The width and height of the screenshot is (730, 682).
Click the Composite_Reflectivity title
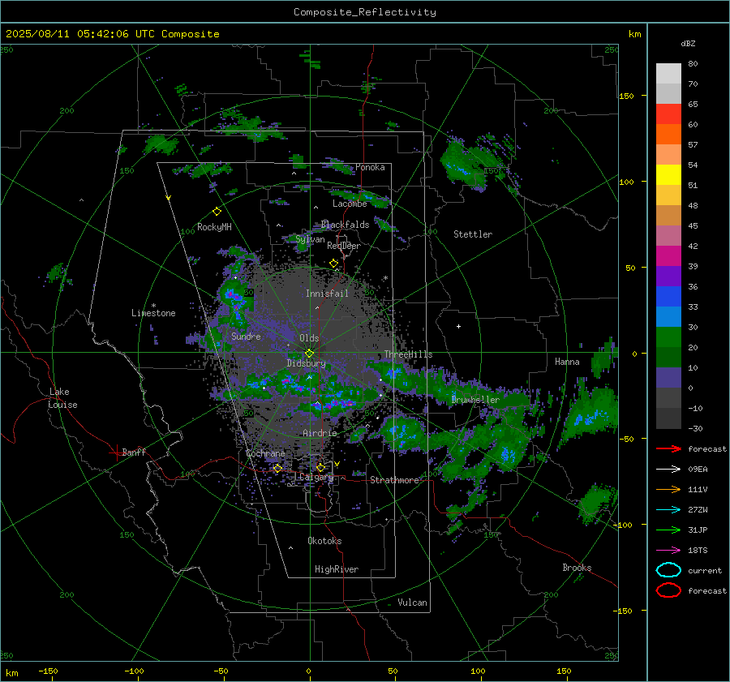[365, 12]
